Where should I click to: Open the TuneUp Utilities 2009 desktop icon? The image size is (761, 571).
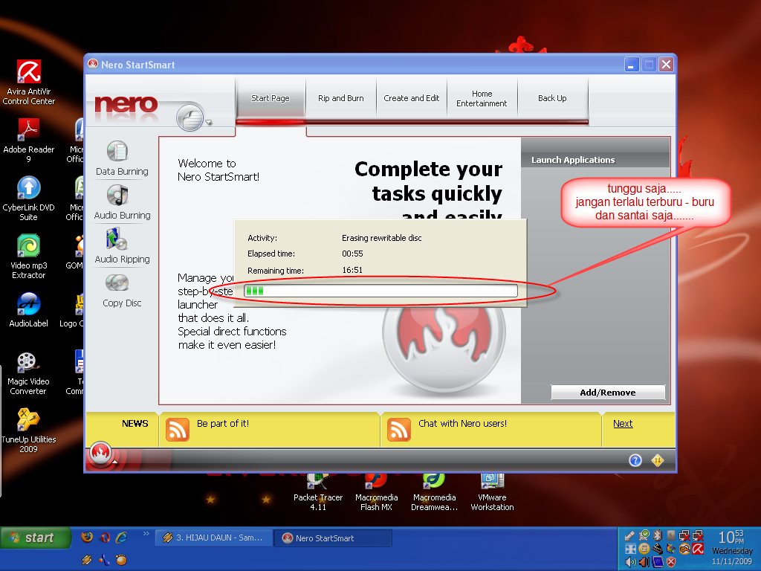tap(28, 430)
